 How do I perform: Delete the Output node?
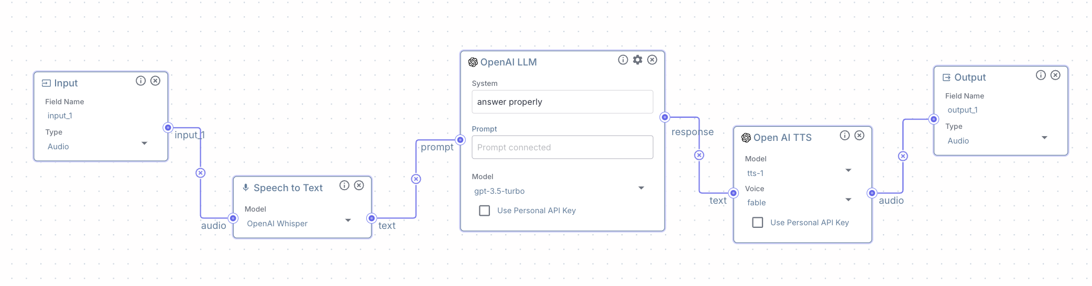pyautogui.click(x=1055, y=75)
